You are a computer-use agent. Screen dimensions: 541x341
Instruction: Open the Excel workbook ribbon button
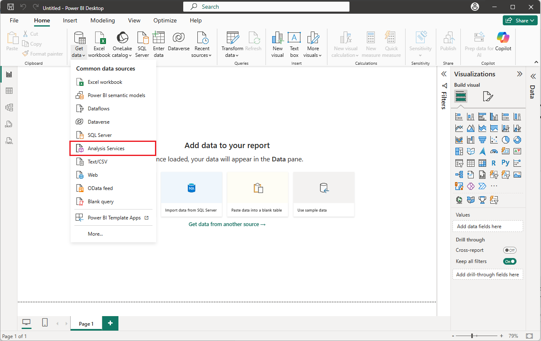[x=99, y=45]
